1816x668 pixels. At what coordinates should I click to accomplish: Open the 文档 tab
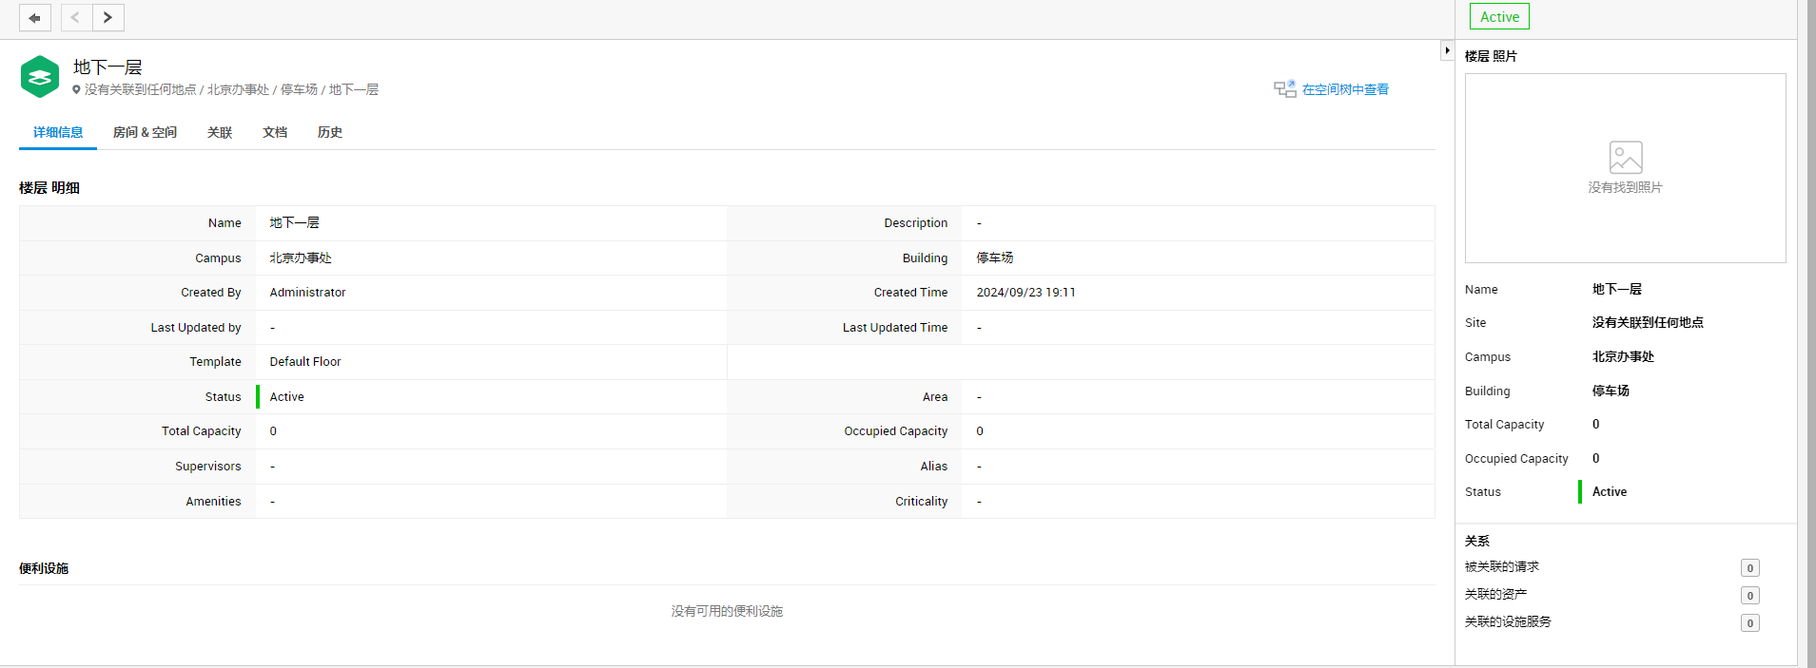click(x=275, y=132)
